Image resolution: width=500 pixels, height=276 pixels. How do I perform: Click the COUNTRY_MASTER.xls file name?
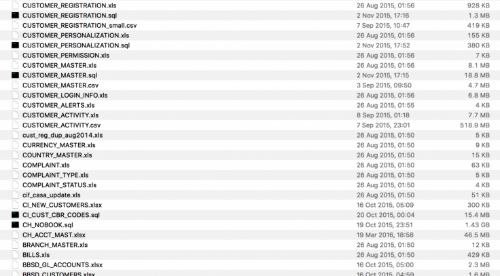click(57, 155)
